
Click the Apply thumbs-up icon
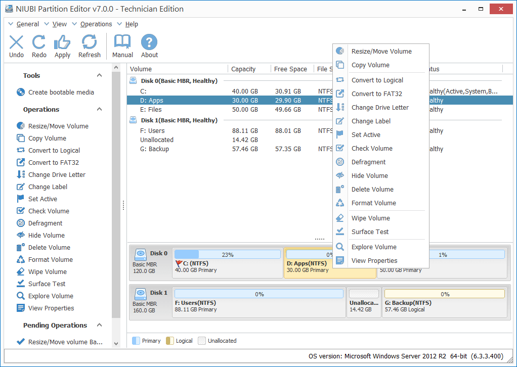[x=62, y=42]
